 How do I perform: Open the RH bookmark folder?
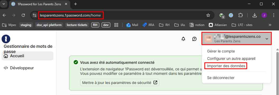click(x=164, y=25)
